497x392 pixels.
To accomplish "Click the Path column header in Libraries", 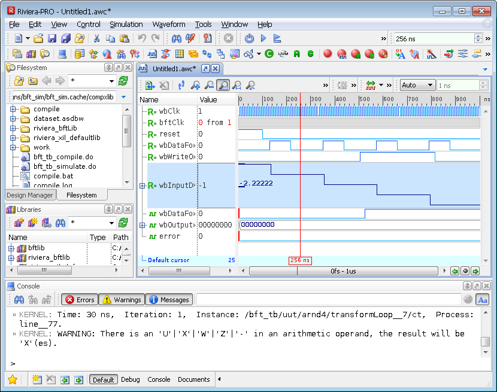I will [121, 238].
